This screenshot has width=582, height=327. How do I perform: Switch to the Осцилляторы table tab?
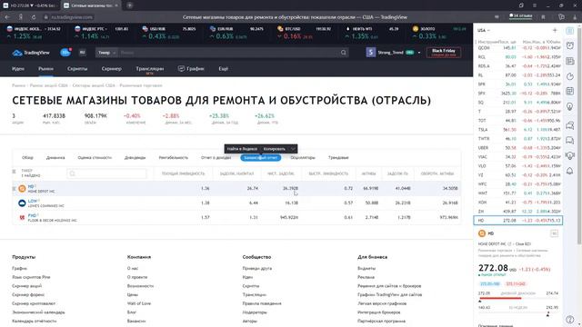tap(303, 158)
